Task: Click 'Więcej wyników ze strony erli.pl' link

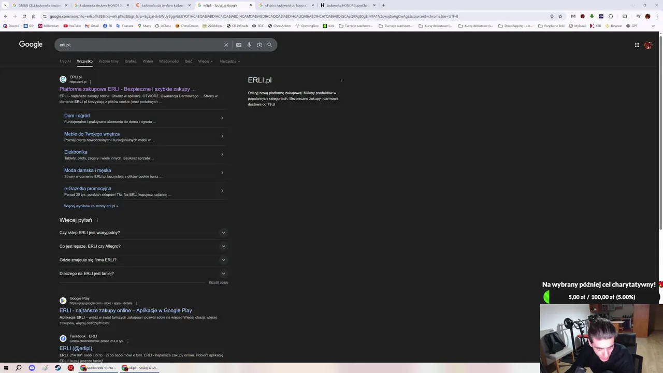Action: [x=91, y=206]
